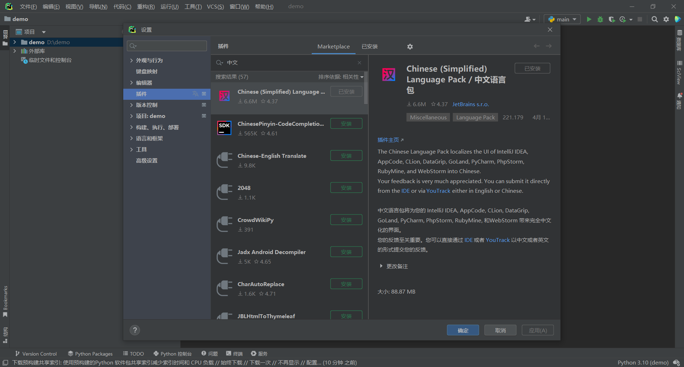This screenshot has height=367, width=684.
Task: Install the Chinese-English Translate plugin
Action: click(x=346, y=156)
